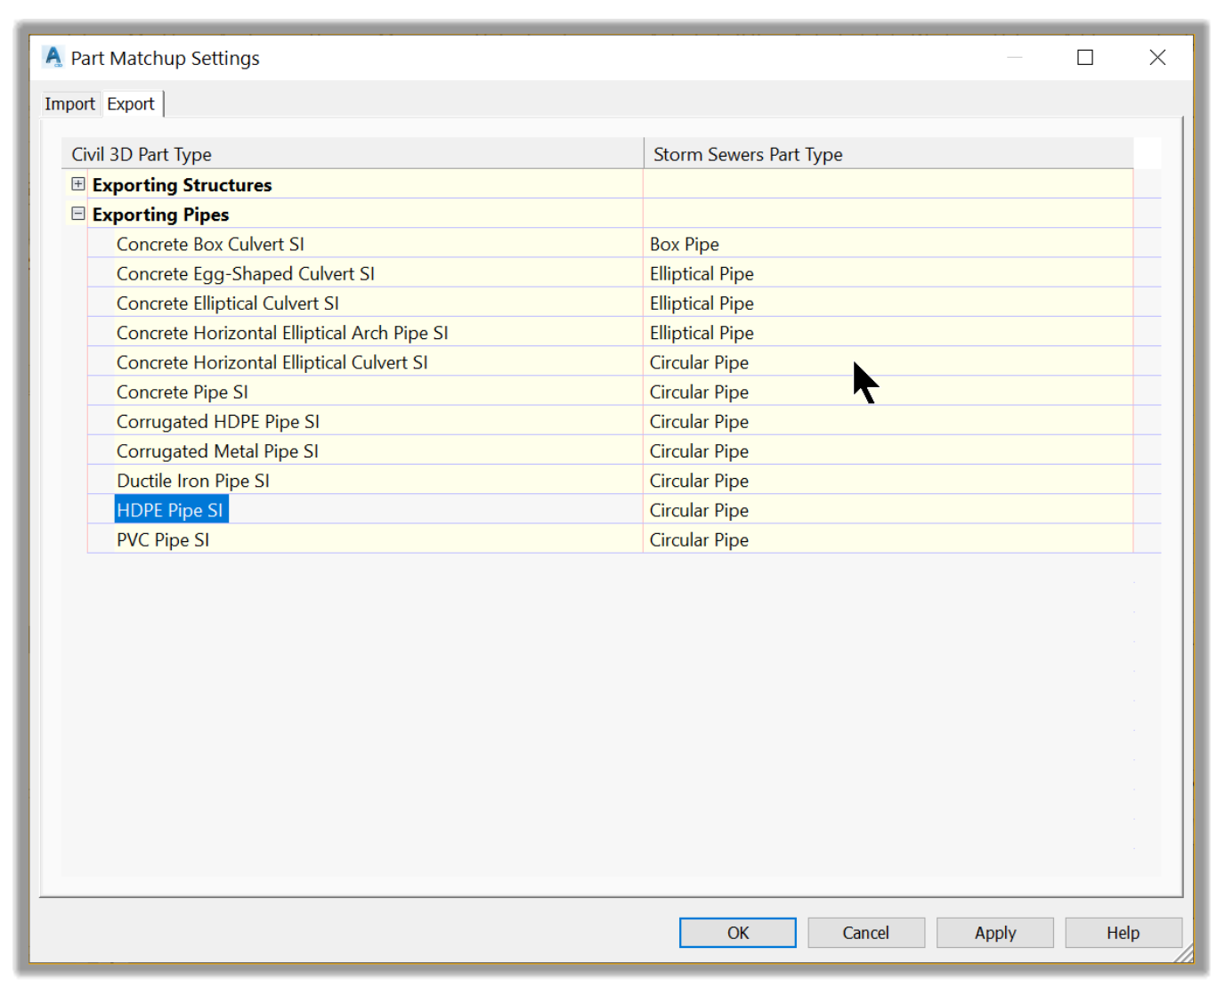The width and height of the screenshot is (1225, 996).
Task: Change Circular Pipe mapping for Horizontal Elliptical Culvert
Action: (888, 362)
